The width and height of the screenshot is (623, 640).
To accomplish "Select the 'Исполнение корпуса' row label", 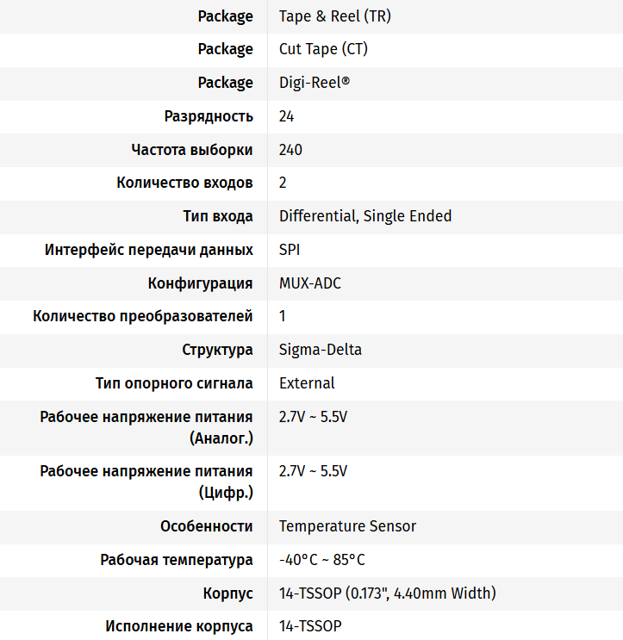I will pyautogui.click(x=179, y=626).
